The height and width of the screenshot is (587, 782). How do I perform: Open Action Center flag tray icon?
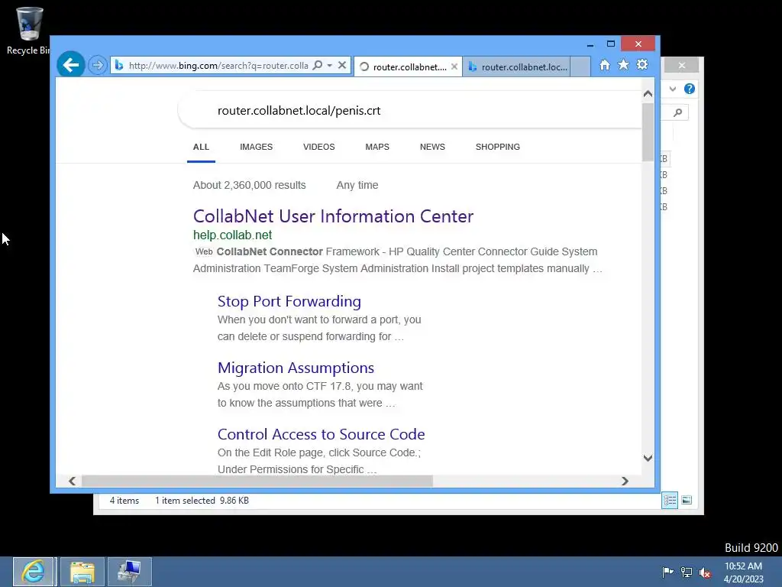click(x=667, y=572)
